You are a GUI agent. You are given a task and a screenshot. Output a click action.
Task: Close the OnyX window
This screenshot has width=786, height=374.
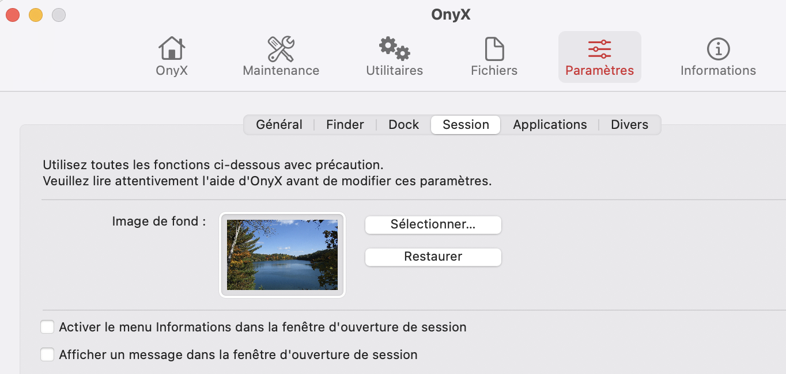pyautogui.click(x=13, y=15)
